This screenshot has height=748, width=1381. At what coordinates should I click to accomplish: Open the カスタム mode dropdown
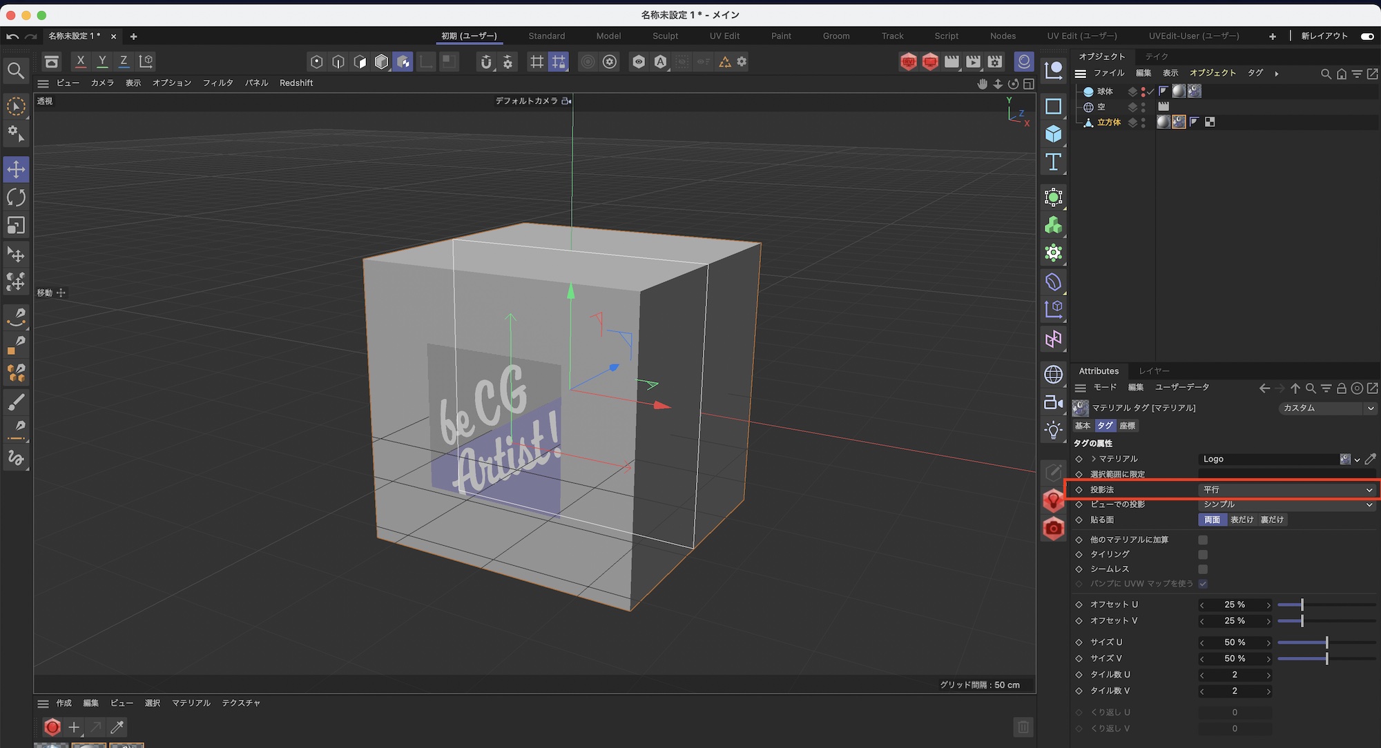[x=1326, y=408]
